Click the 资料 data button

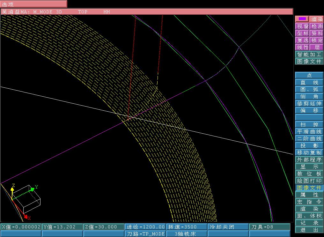317,33
